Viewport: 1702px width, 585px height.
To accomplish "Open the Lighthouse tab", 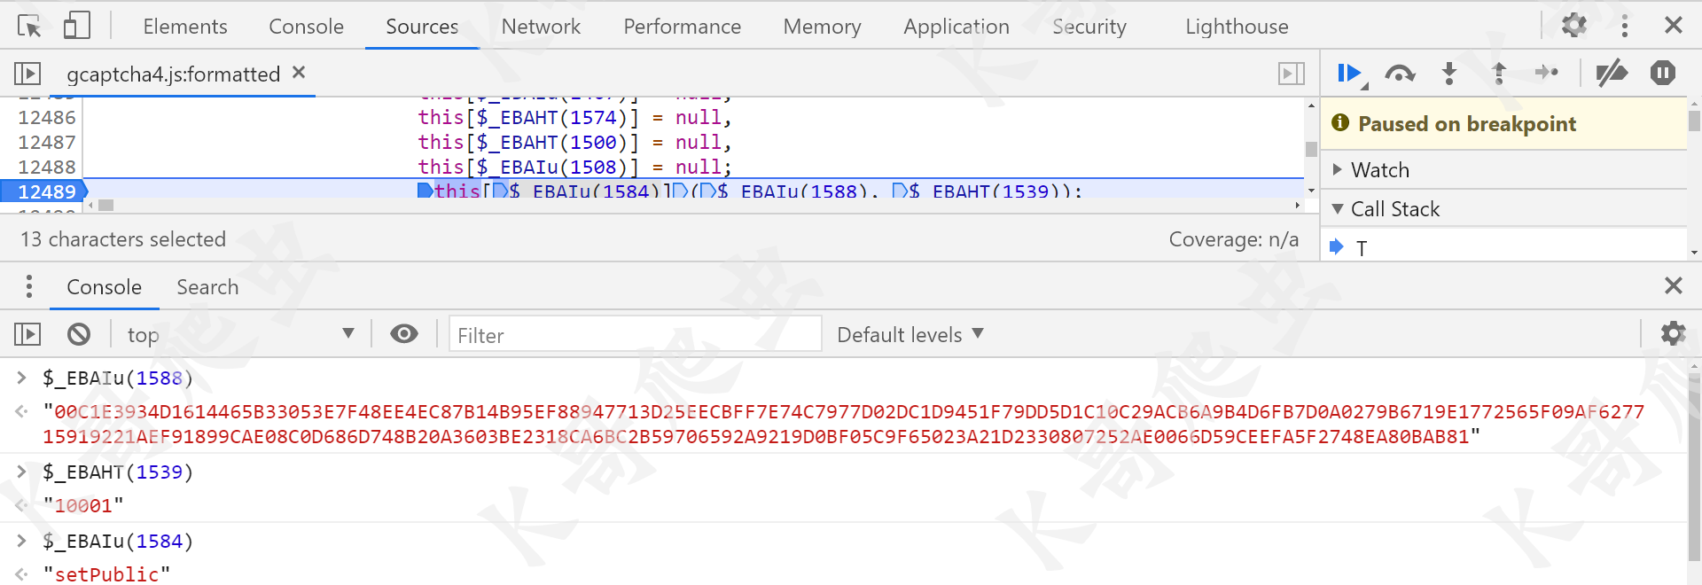I will [1237, 27].
